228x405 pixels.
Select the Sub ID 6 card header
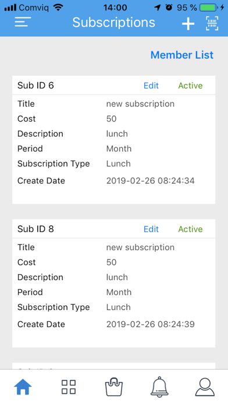[x=113, y=85]
